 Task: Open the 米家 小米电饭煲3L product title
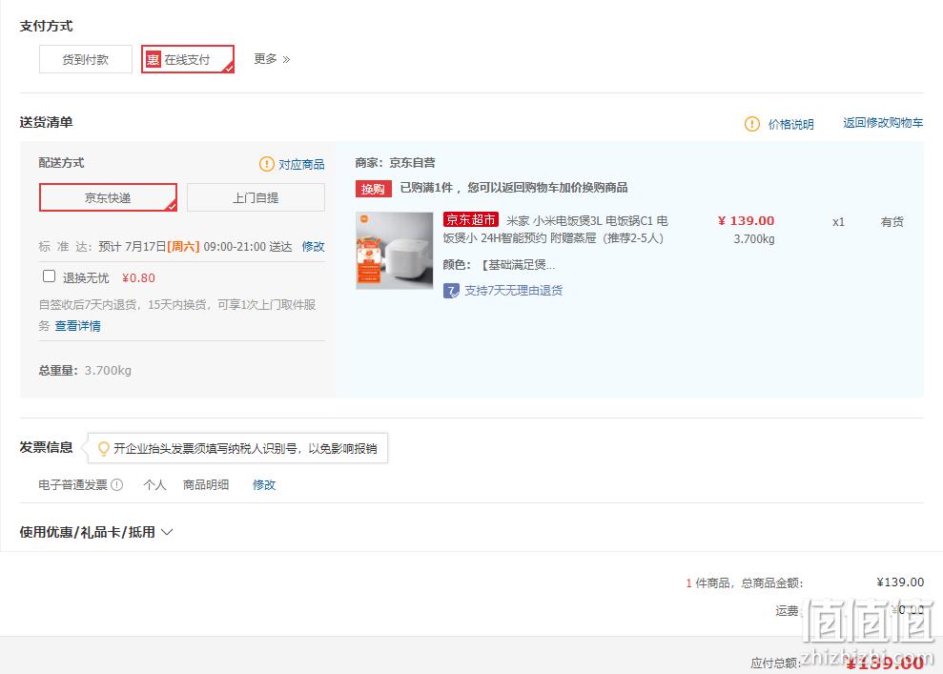[555, 229]
